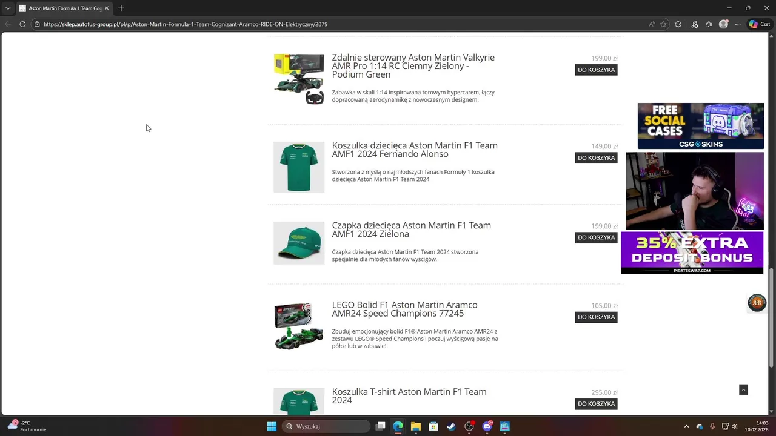This screenshot has height=436, width=776.
Task: Add page to favorites with star icon
Action: pos(663,24)
